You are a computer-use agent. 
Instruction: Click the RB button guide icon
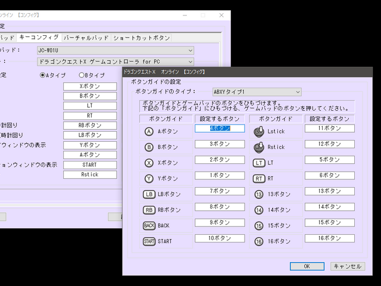pos(149,210)
